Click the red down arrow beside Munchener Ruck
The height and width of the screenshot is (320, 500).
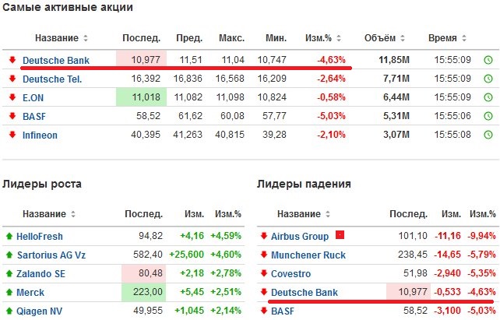(x=264, y=255)
